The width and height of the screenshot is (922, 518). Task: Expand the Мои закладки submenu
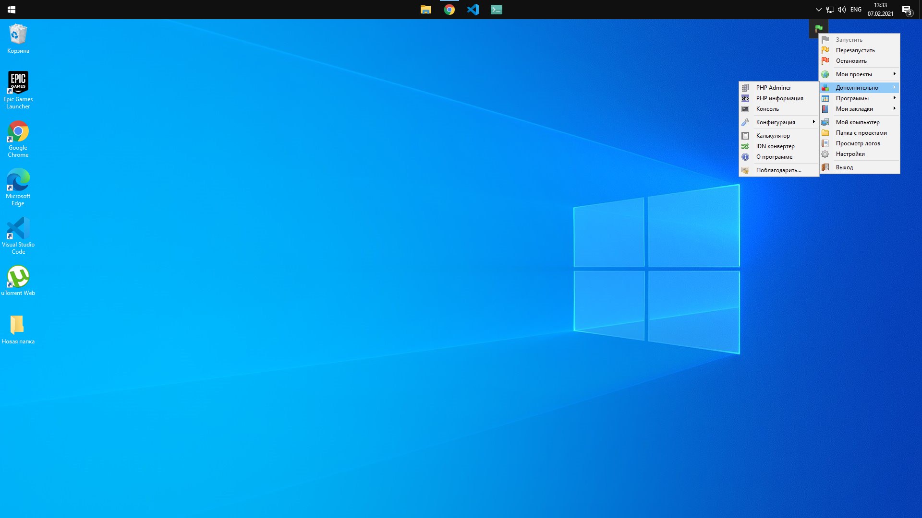point(854,109)
